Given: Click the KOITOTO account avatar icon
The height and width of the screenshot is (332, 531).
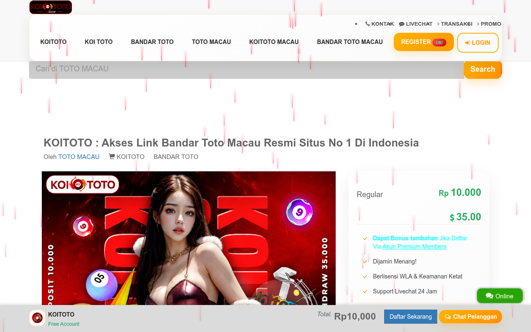Looking at the screenshot, I should [37, 318].
